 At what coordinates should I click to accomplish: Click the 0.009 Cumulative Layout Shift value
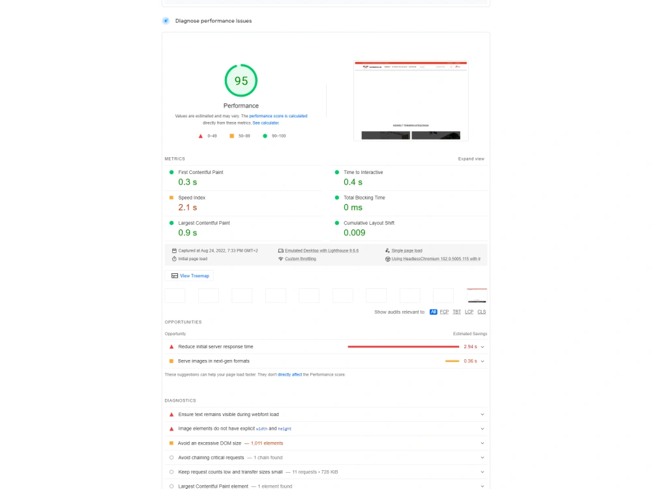click(354, 233)
